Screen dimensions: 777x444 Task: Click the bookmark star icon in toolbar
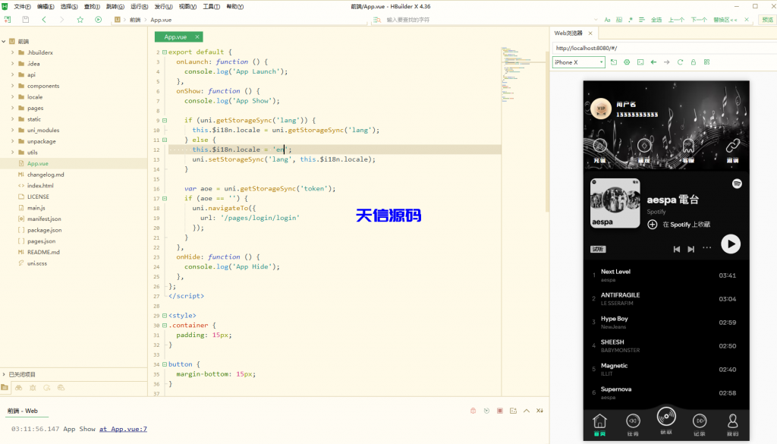coord(80,20)
